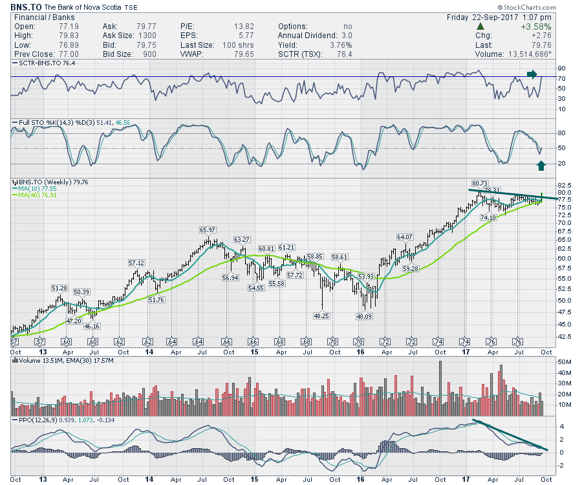Click the 48.25 low price label
The width and height of the screenshot is (582, 485).
coord(321,316)
